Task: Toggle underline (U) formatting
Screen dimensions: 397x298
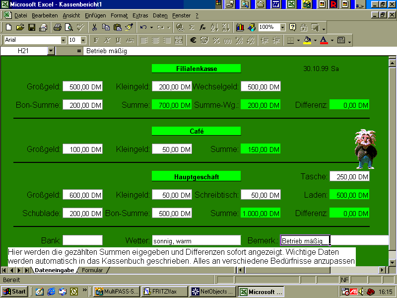Action: coord(118,40)
